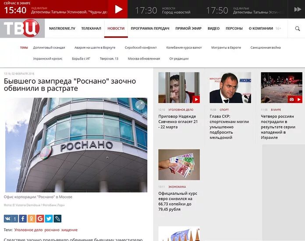Select the НОВОСТИ tab

pos(116,28)
